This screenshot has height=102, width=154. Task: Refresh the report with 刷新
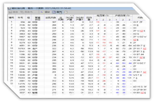57,12
